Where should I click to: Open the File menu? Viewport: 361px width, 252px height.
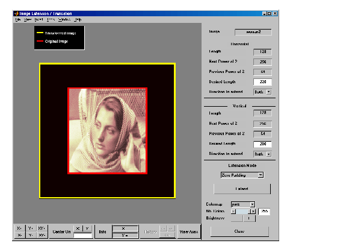coord(17,20)
